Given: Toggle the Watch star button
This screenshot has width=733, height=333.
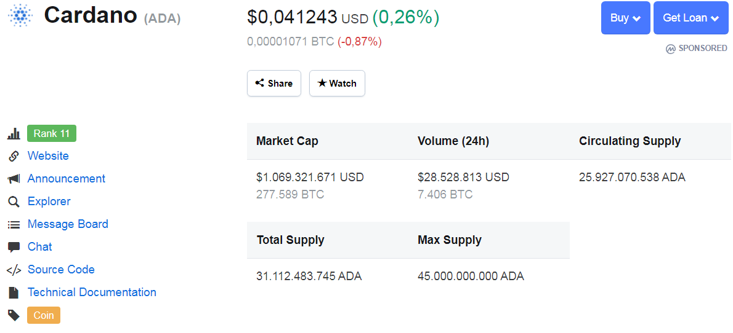Looking at the screenshot, I should click(337, 84).
